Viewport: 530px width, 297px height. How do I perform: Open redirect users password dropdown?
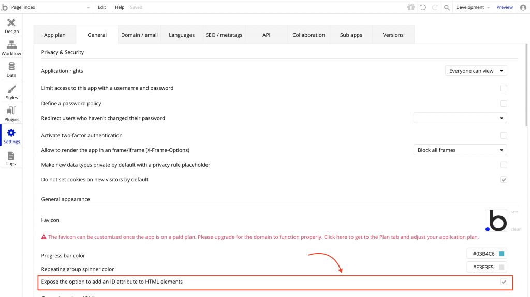[460, 118]
